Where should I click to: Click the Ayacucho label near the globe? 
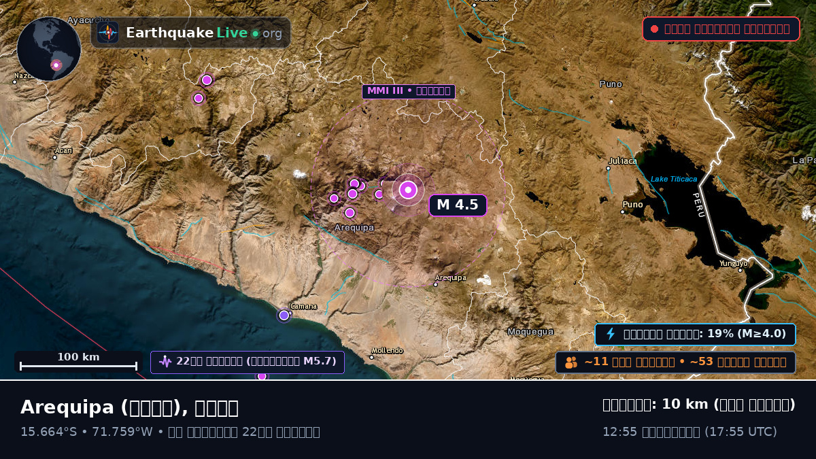click(88, 20)
